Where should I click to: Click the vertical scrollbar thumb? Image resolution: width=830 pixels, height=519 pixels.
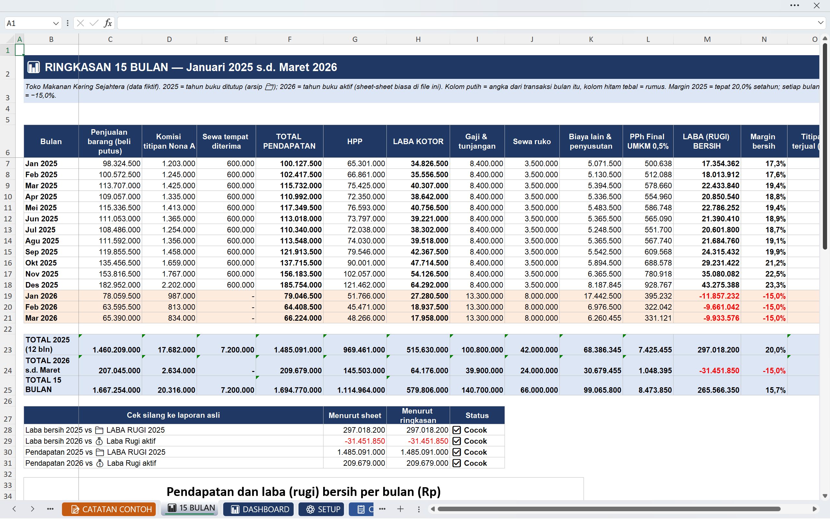coord(825,146)
